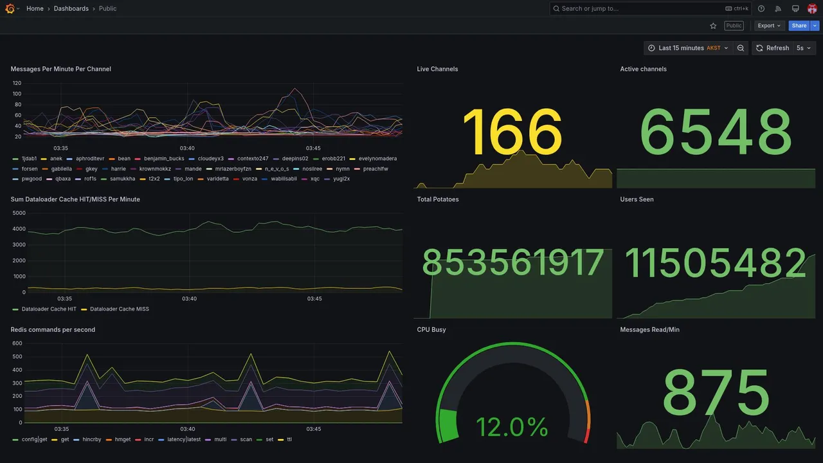Viewport: 823px width, 463px height.
Task: Click the Share button
Action: 799,26
